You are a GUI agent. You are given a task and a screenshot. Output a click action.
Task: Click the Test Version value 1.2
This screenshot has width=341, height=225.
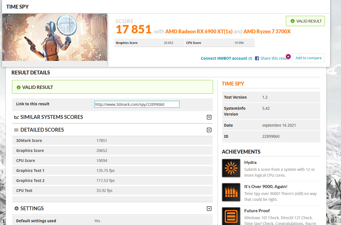click(x=265, y=97)
